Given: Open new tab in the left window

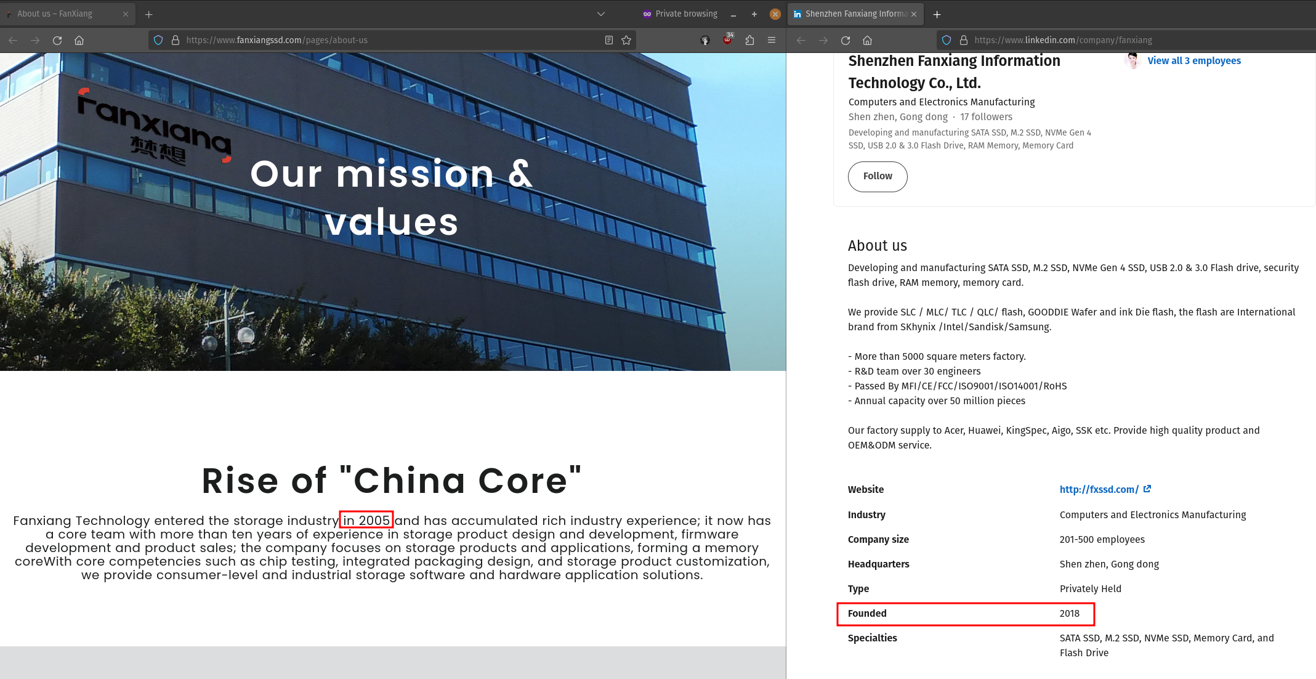Looking at the screenshot, I should click(x=148, y=14).
